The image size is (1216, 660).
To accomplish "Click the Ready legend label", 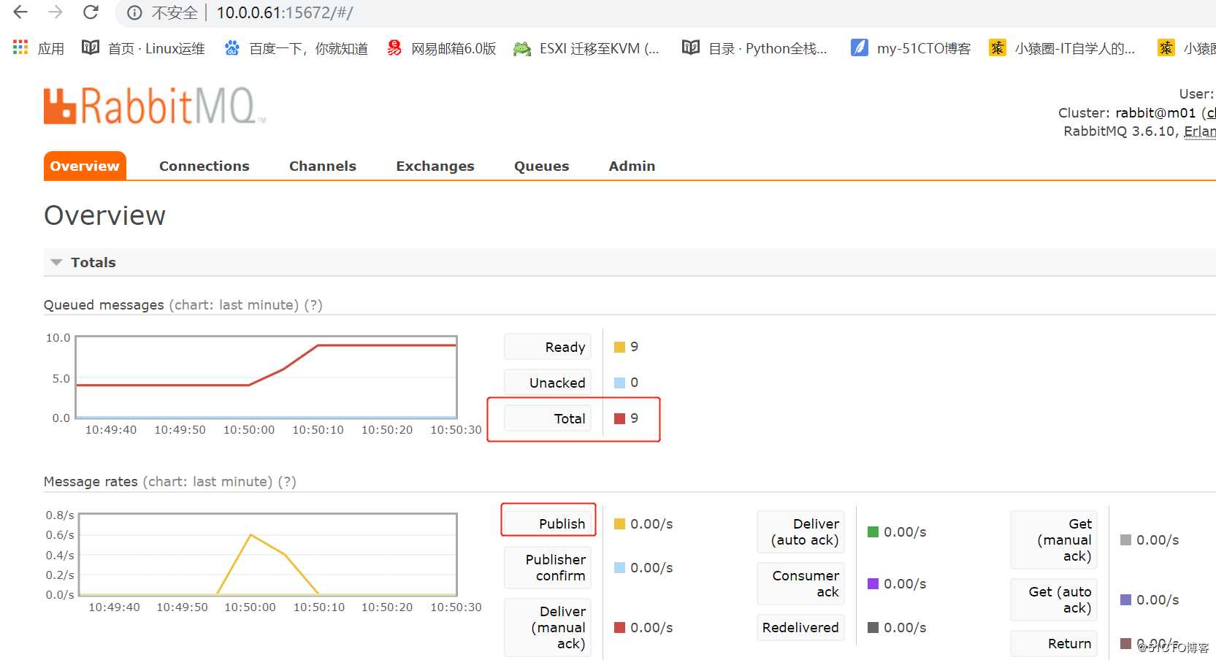I will pyautogui.click(x=548, y=347).
